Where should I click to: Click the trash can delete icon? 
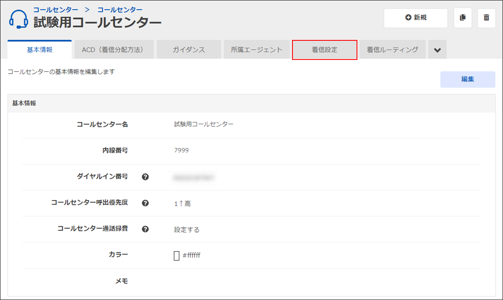click(x=486, y=18)
